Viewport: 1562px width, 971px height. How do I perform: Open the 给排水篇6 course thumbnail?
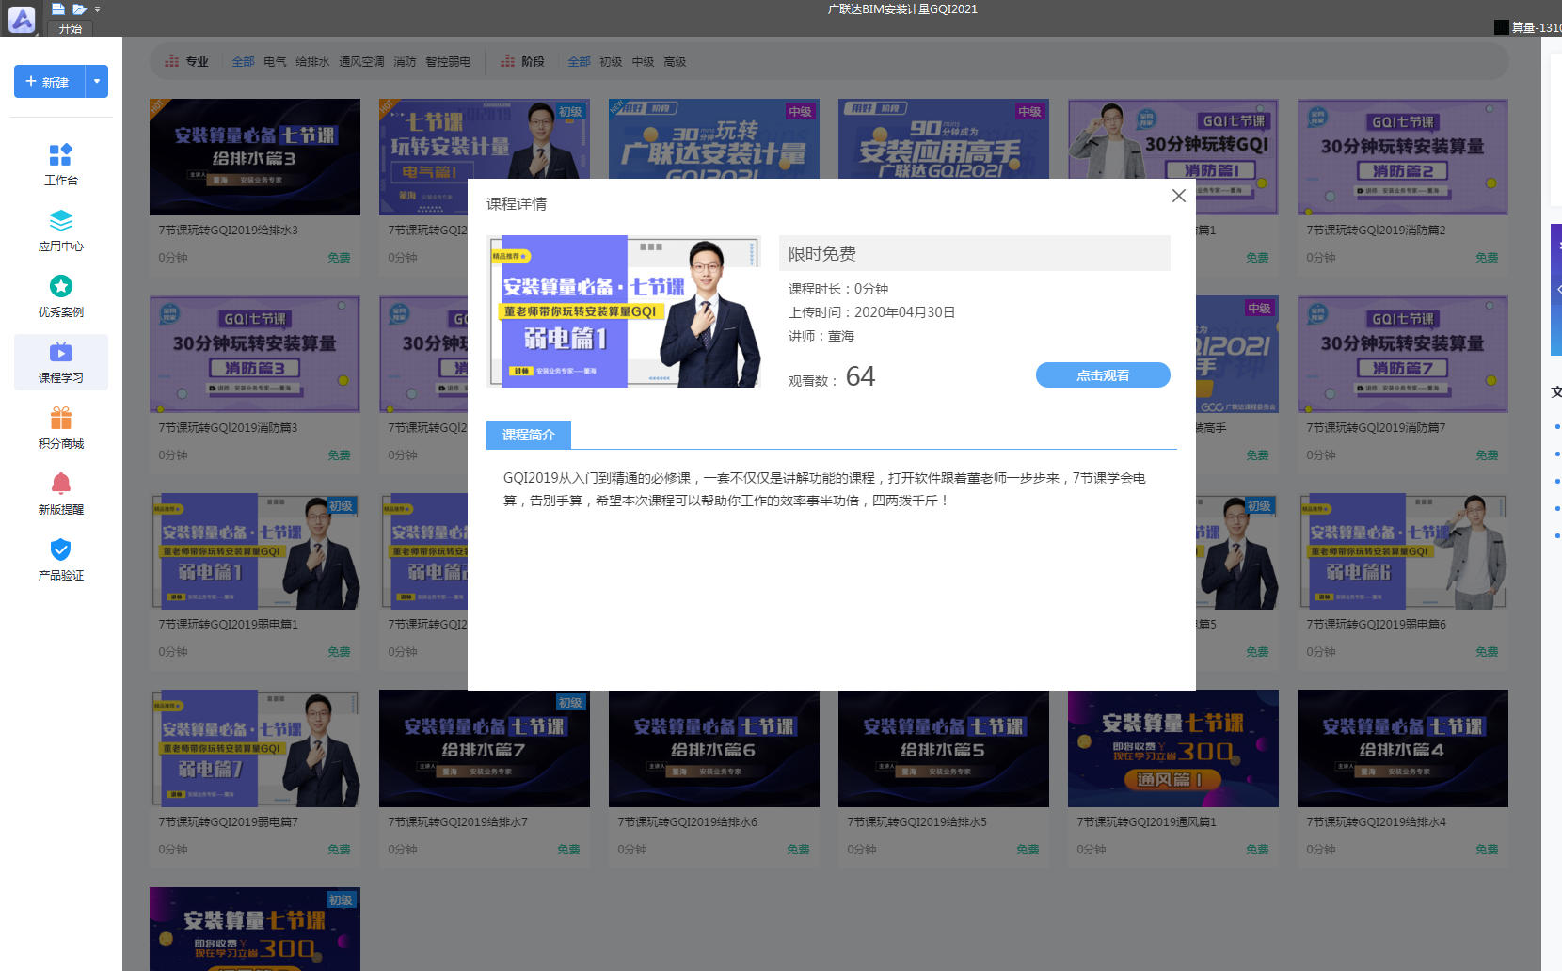tap(714, 749)
